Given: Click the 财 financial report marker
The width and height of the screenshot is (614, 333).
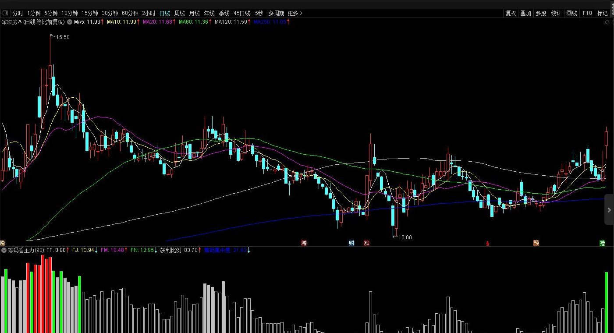Looking at the screenshot, I should [351, 243].
